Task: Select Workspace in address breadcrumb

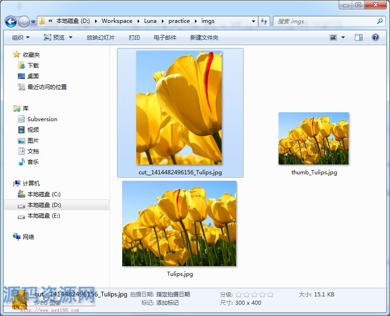Action: pos(117,21)
